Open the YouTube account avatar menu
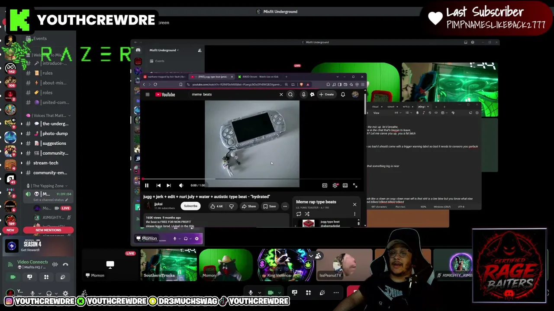This screenshot has height=311, width=554. tap(355, 95)
